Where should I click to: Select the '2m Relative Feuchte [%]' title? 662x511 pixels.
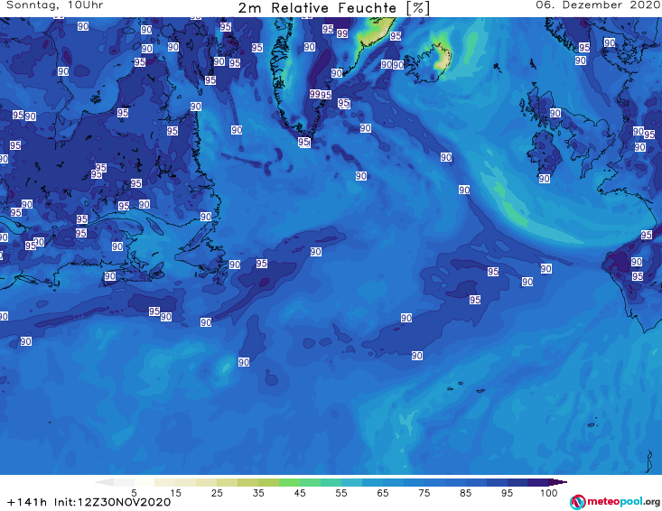tap(333, 8)
